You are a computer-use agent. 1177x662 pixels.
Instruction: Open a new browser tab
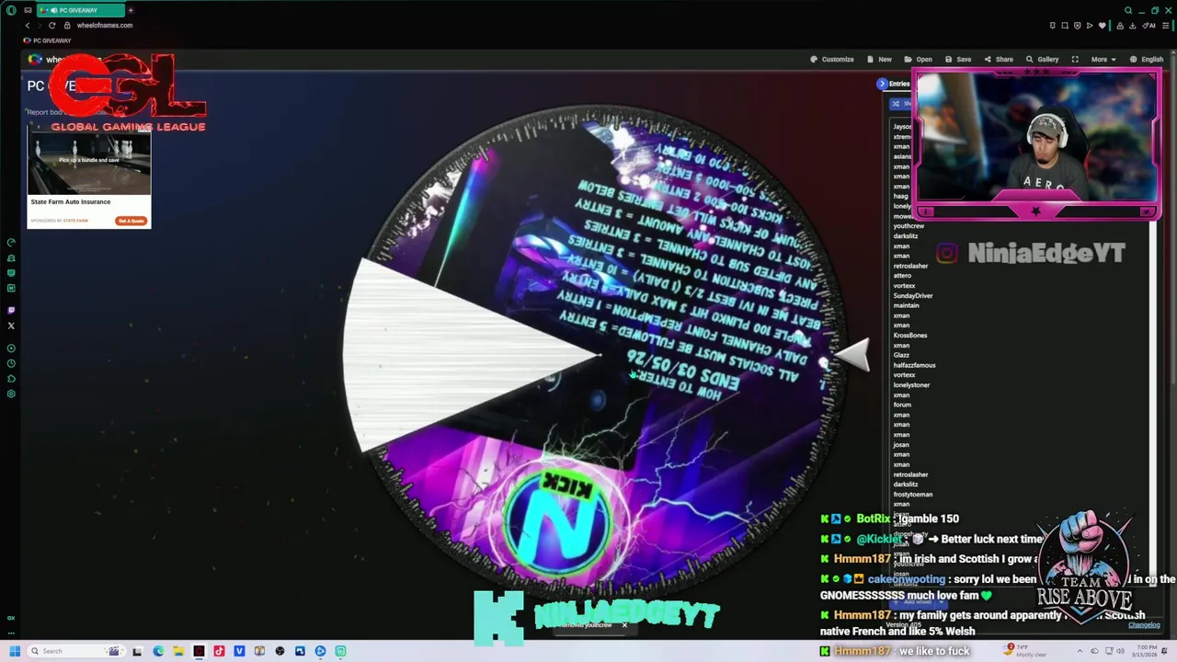click(x=131, y=10)
